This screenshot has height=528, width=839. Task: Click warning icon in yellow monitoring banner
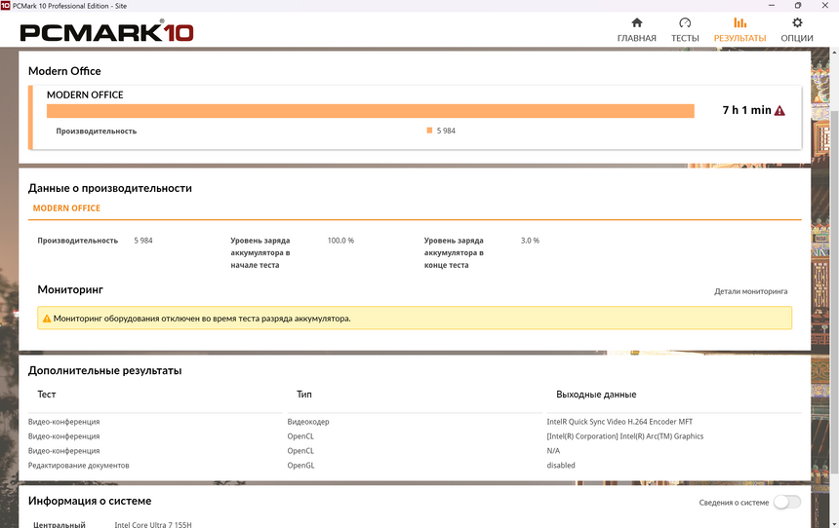(46, 319)
